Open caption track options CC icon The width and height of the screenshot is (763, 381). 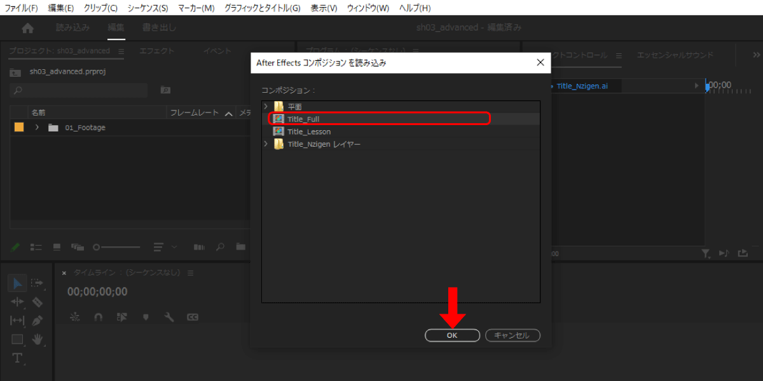193,317
